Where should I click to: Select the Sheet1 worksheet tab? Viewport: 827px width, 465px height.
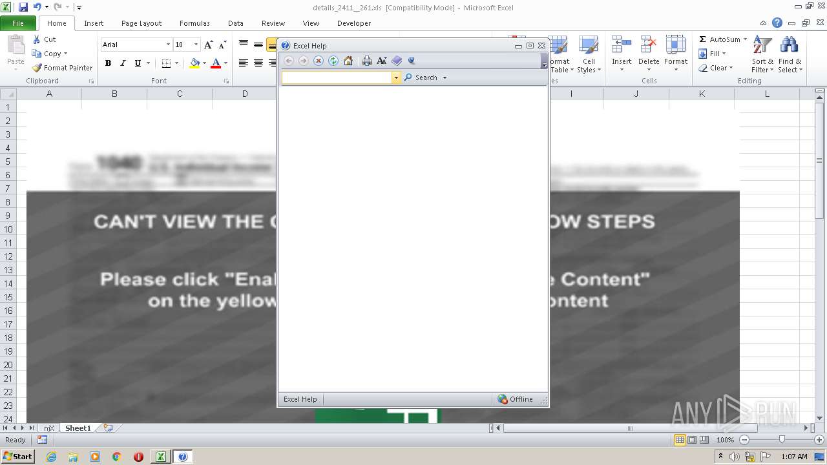tap(78, 428)
